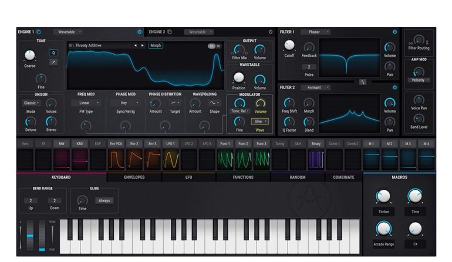The height and width of the screenshot is (262, 452).
Task: Open the wavetable browser icon beside Throaty Additive
Action: [x=72, y=45]
